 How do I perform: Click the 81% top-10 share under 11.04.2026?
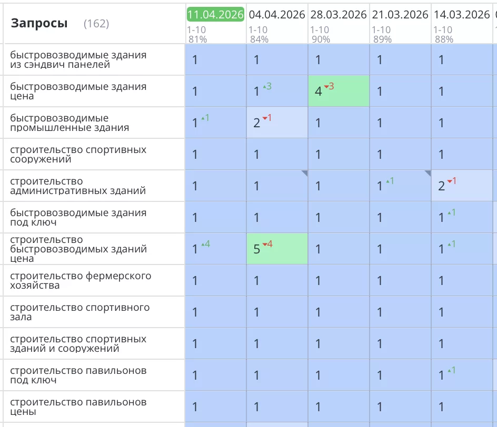click(x=197, y=39)
